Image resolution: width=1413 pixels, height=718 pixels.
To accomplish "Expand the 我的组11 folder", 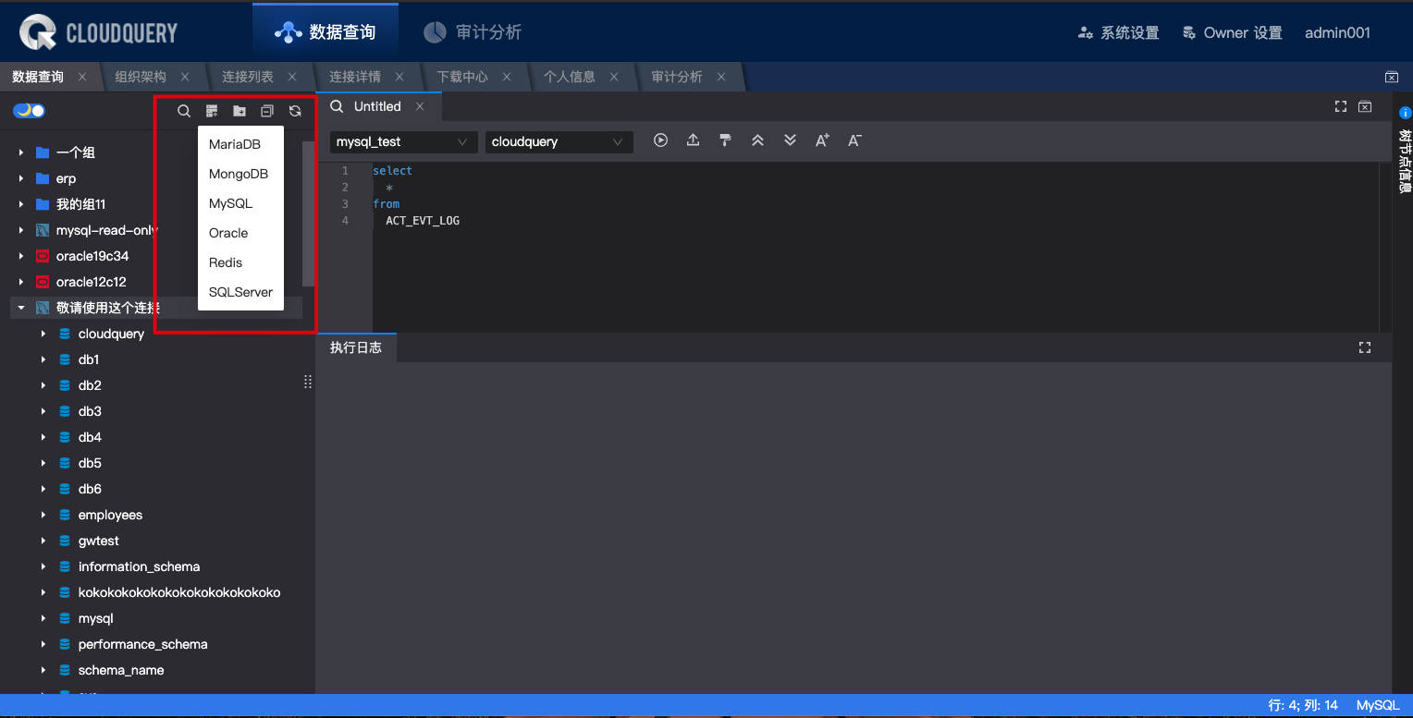I will (x=21, y=204).
